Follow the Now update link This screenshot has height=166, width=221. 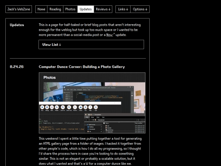[x=110, y=35]
